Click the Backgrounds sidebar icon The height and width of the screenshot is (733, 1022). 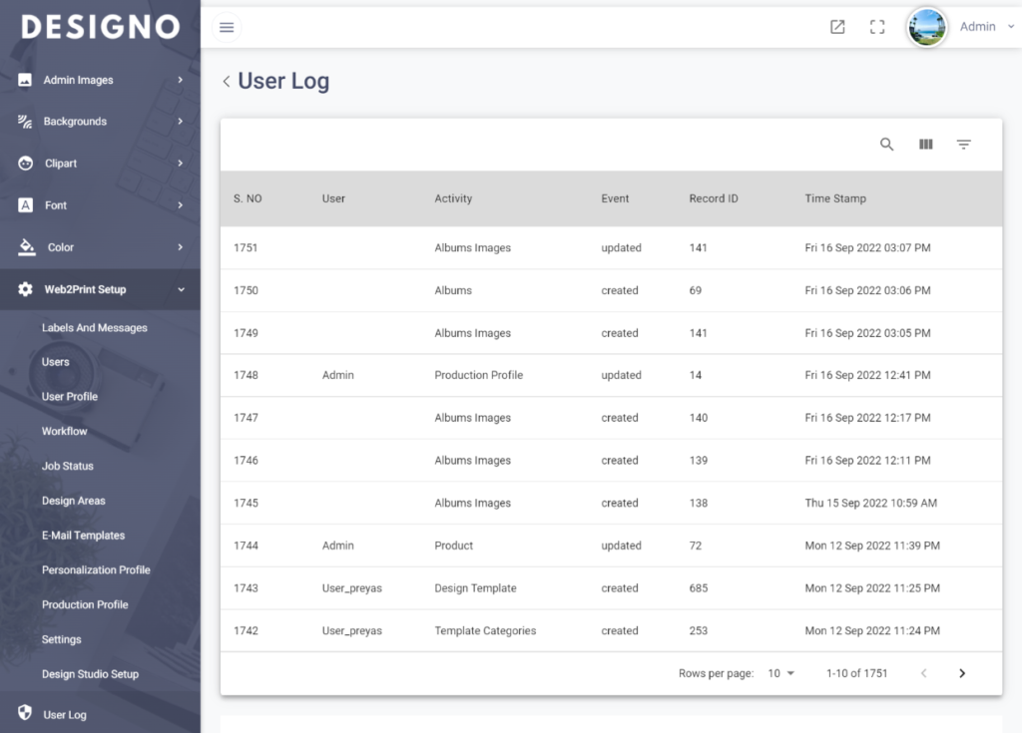25,122
